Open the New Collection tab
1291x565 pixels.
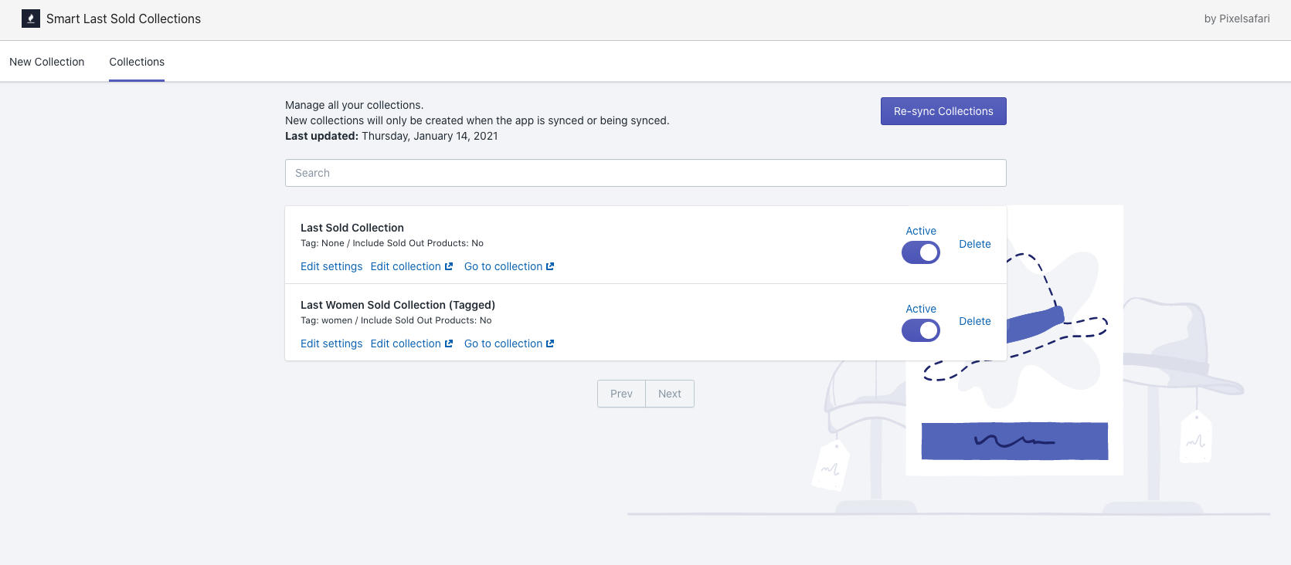(47, 62)
